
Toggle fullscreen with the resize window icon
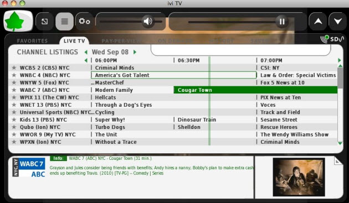(x=44, y=22)
